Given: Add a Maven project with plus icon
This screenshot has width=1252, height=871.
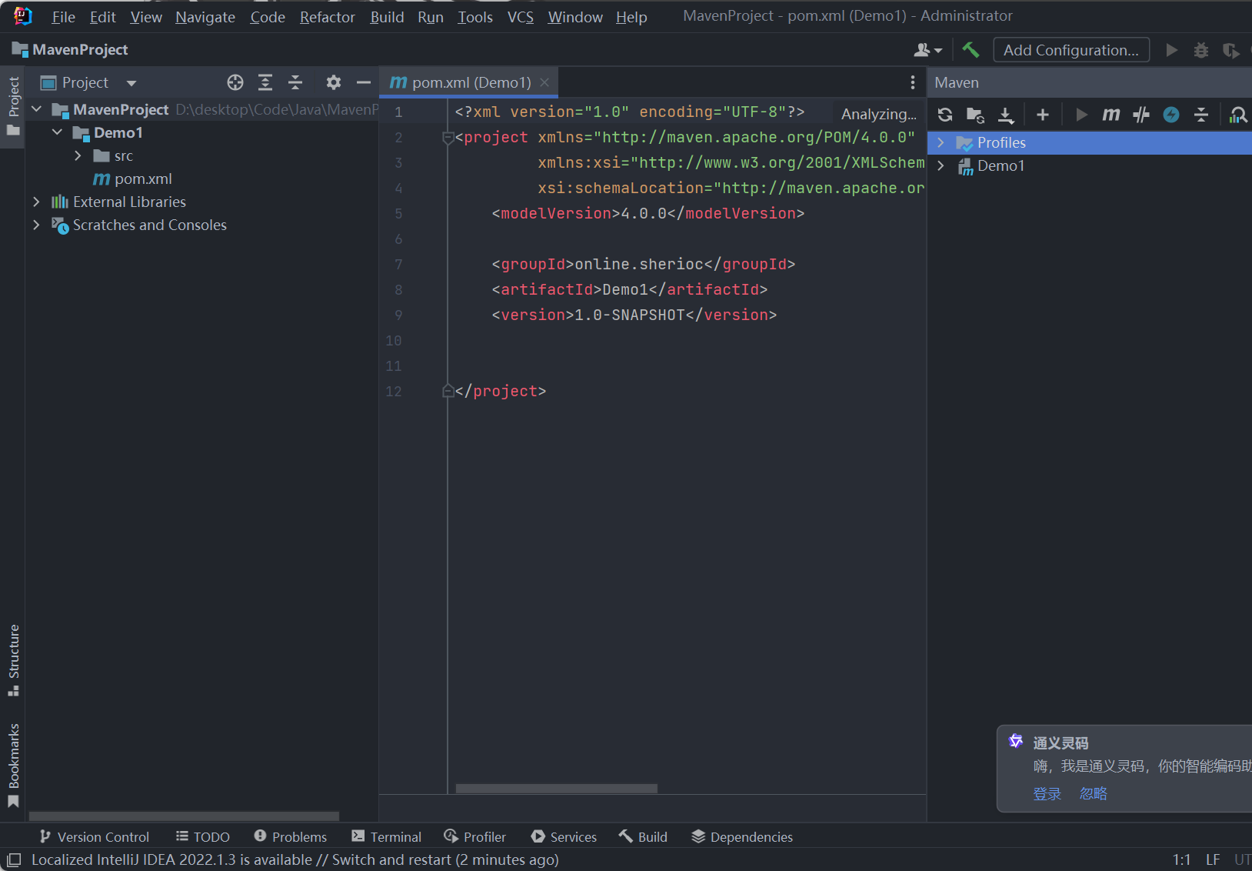Looking at the screenshot, I should pos(1042,115).
